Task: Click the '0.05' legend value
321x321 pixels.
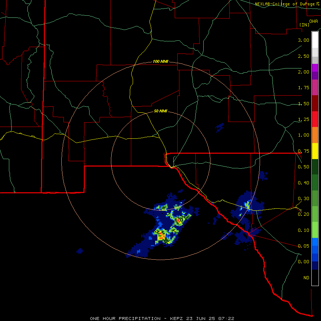Action: (304, 246)
